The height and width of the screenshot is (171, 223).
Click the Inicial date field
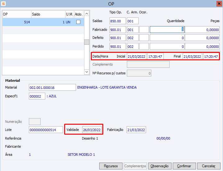[x=136, y=57]
